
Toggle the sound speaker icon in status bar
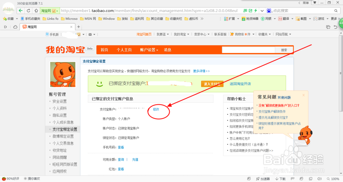[319, 179]
